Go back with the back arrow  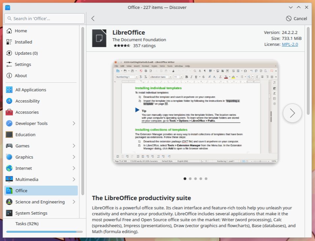click(93, 18)
